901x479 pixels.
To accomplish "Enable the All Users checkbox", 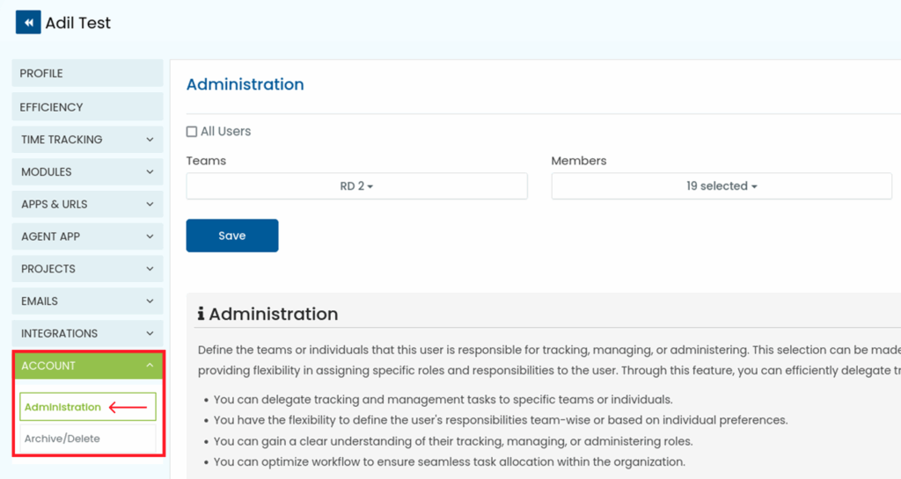I will click(x=192, y=132).
